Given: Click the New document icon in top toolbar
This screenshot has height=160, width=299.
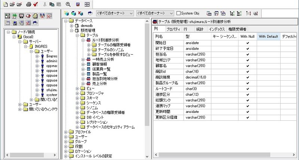Looking at the screenshot, I should point(6,4).
